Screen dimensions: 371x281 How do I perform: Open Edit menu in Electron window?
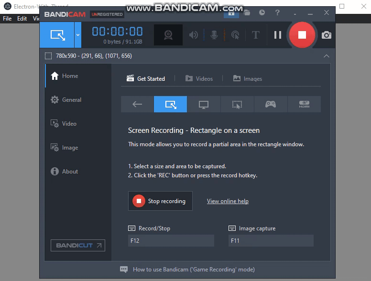[22, 19]
